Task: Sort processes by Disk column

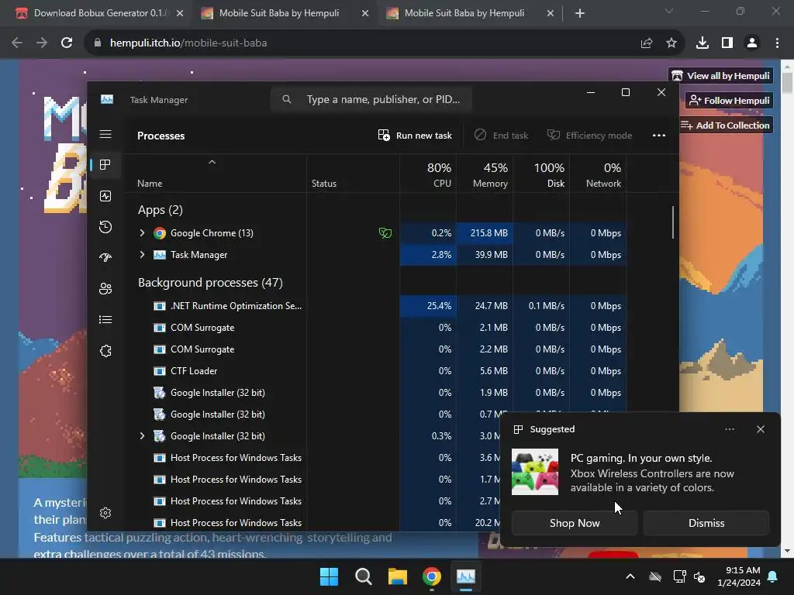Action: 541,174
